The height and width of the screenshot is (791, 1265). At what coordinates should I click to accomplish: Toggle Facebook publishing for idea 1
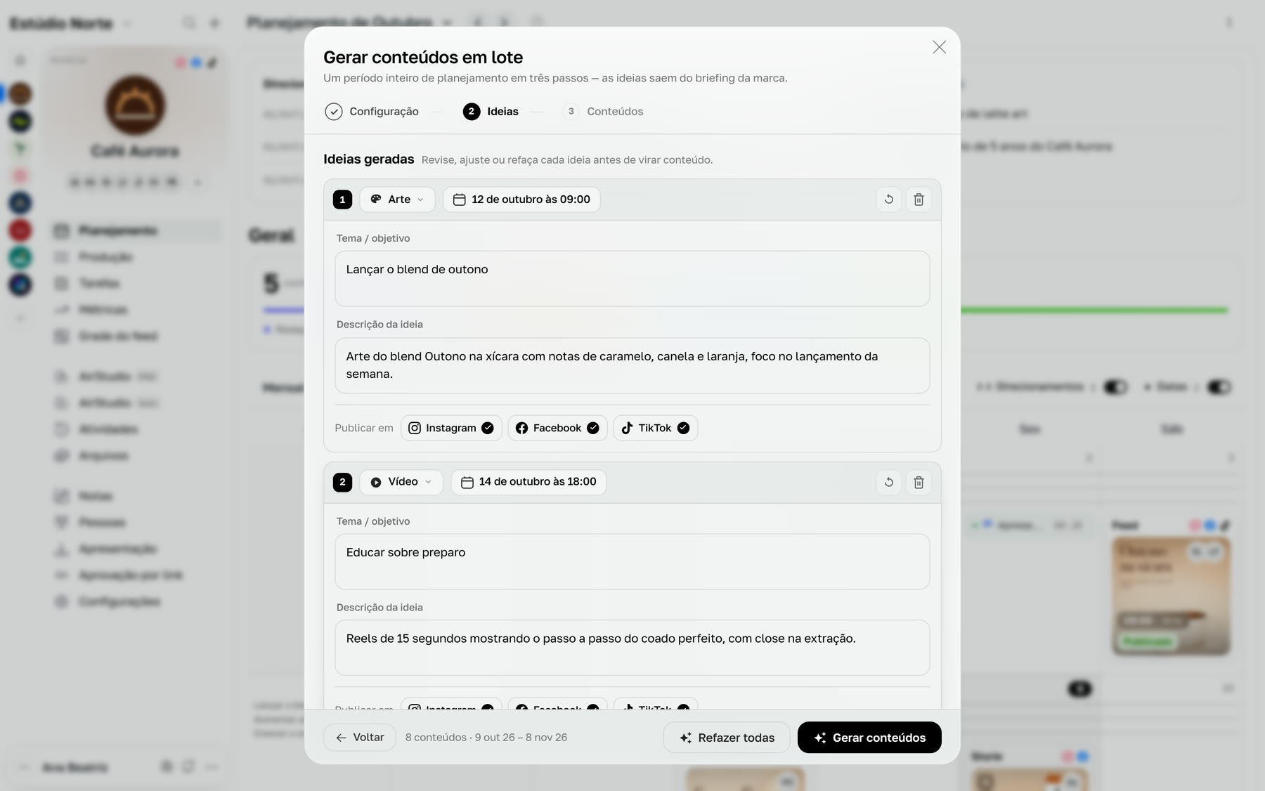pyautogui.click(x=557, y=428)
